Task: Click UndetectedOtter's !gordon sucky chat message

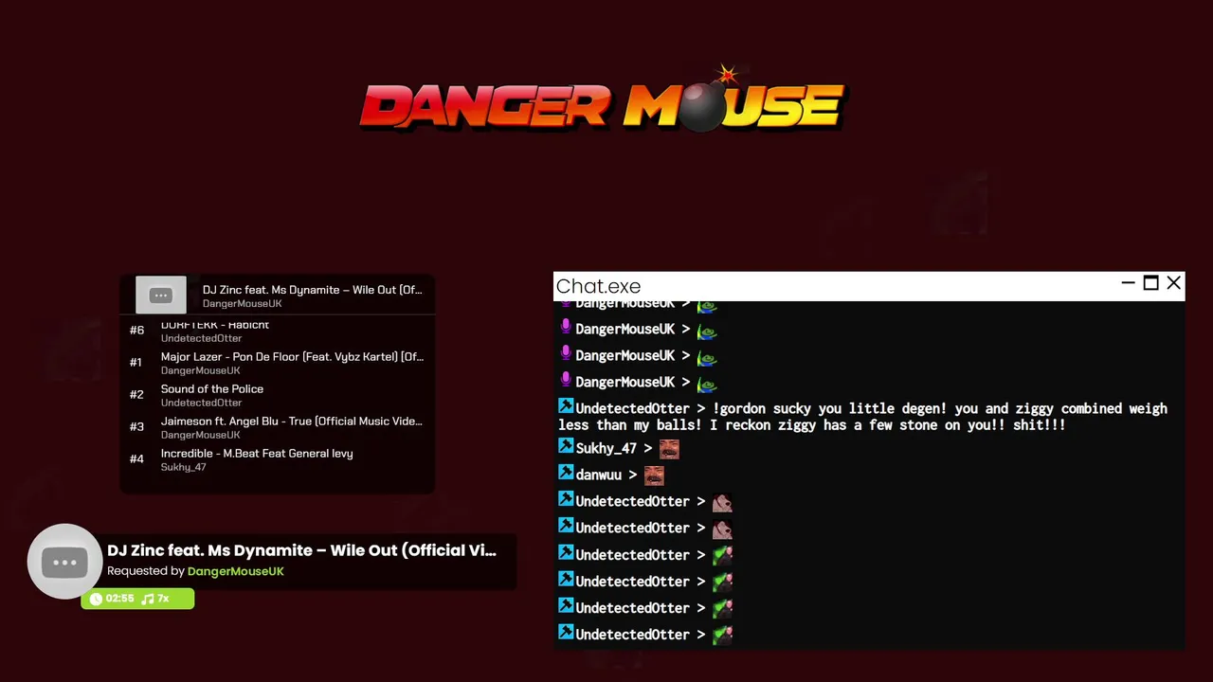Action: [862, 417]
